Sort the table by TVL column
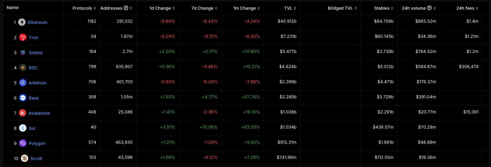491x167 pixels. (x=290, y=8)
